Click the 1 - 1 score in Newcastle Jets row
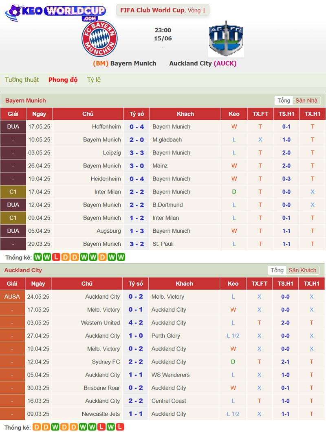Screen dimensions: 326x432 click(136, 414)
